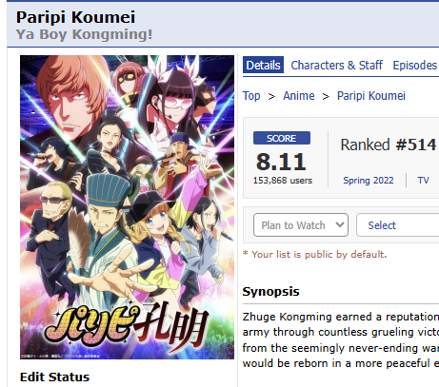Click the Paripi Koumei poster image
Image resolution: width=439 pixels, height=387 pixels.
(127, 207)
